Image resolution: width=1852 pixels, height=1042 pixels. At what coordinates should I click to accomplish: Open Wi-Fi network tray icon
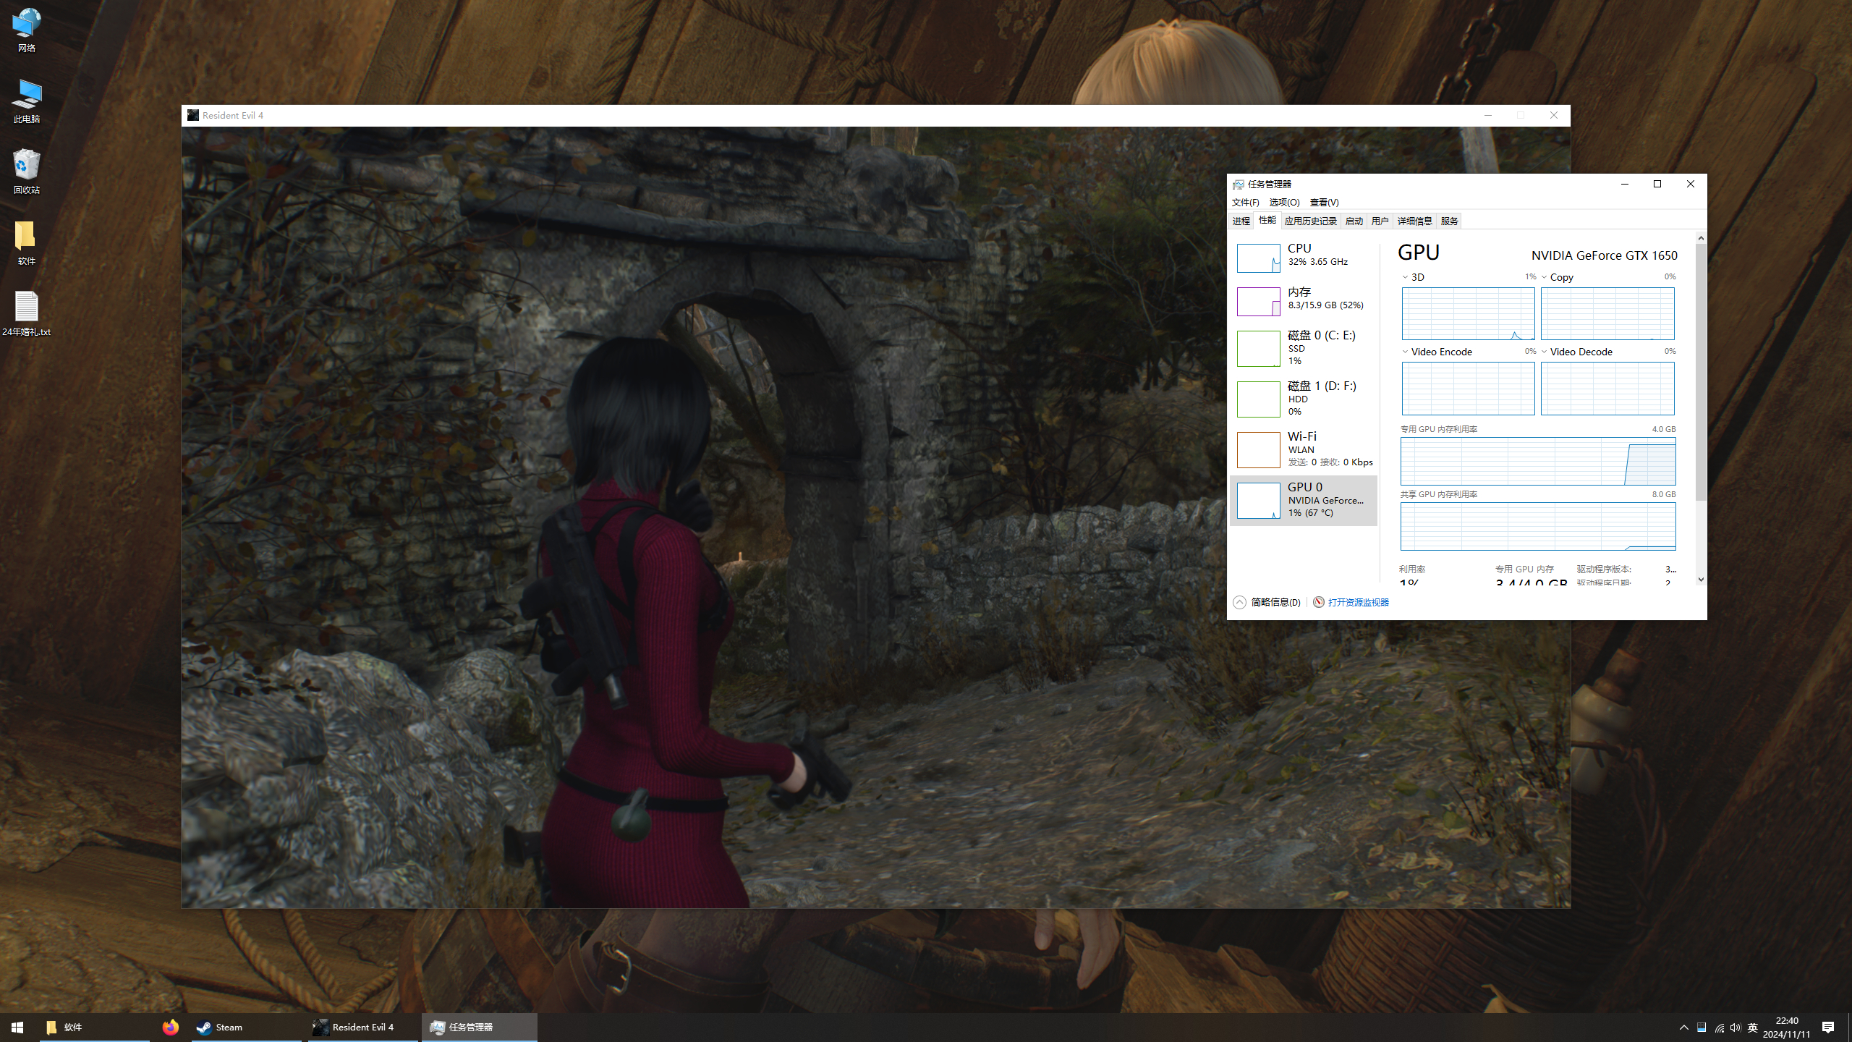coord(1719,1028)
